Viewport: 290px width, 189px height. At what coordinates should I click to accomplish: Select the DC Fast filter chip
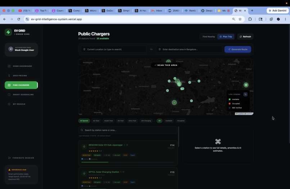pyautogui.click(x=121, y=121)
